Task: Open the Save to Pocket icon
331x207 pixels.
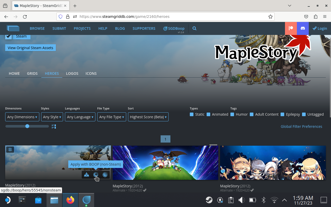Action: pyautogui.click(x=306, y=17)
